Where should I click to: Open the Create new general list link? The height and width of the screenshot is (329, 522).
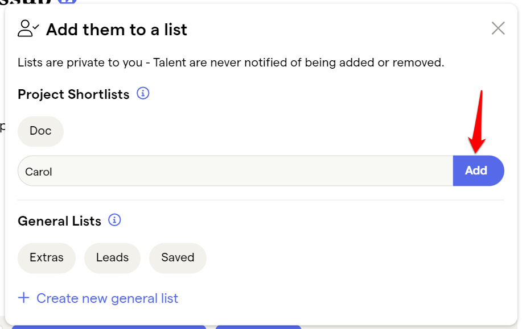click(x=107, y=298)
